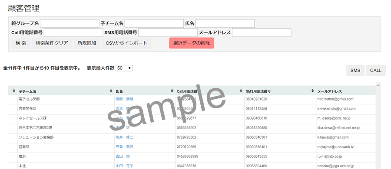Select SMS number 09030385401

(256, 147)
